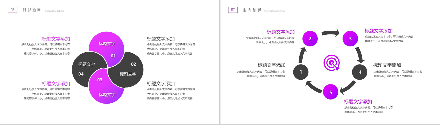
Task: Select body paragraph under upper-left heading, left slide
Action: tap(46, 49)
